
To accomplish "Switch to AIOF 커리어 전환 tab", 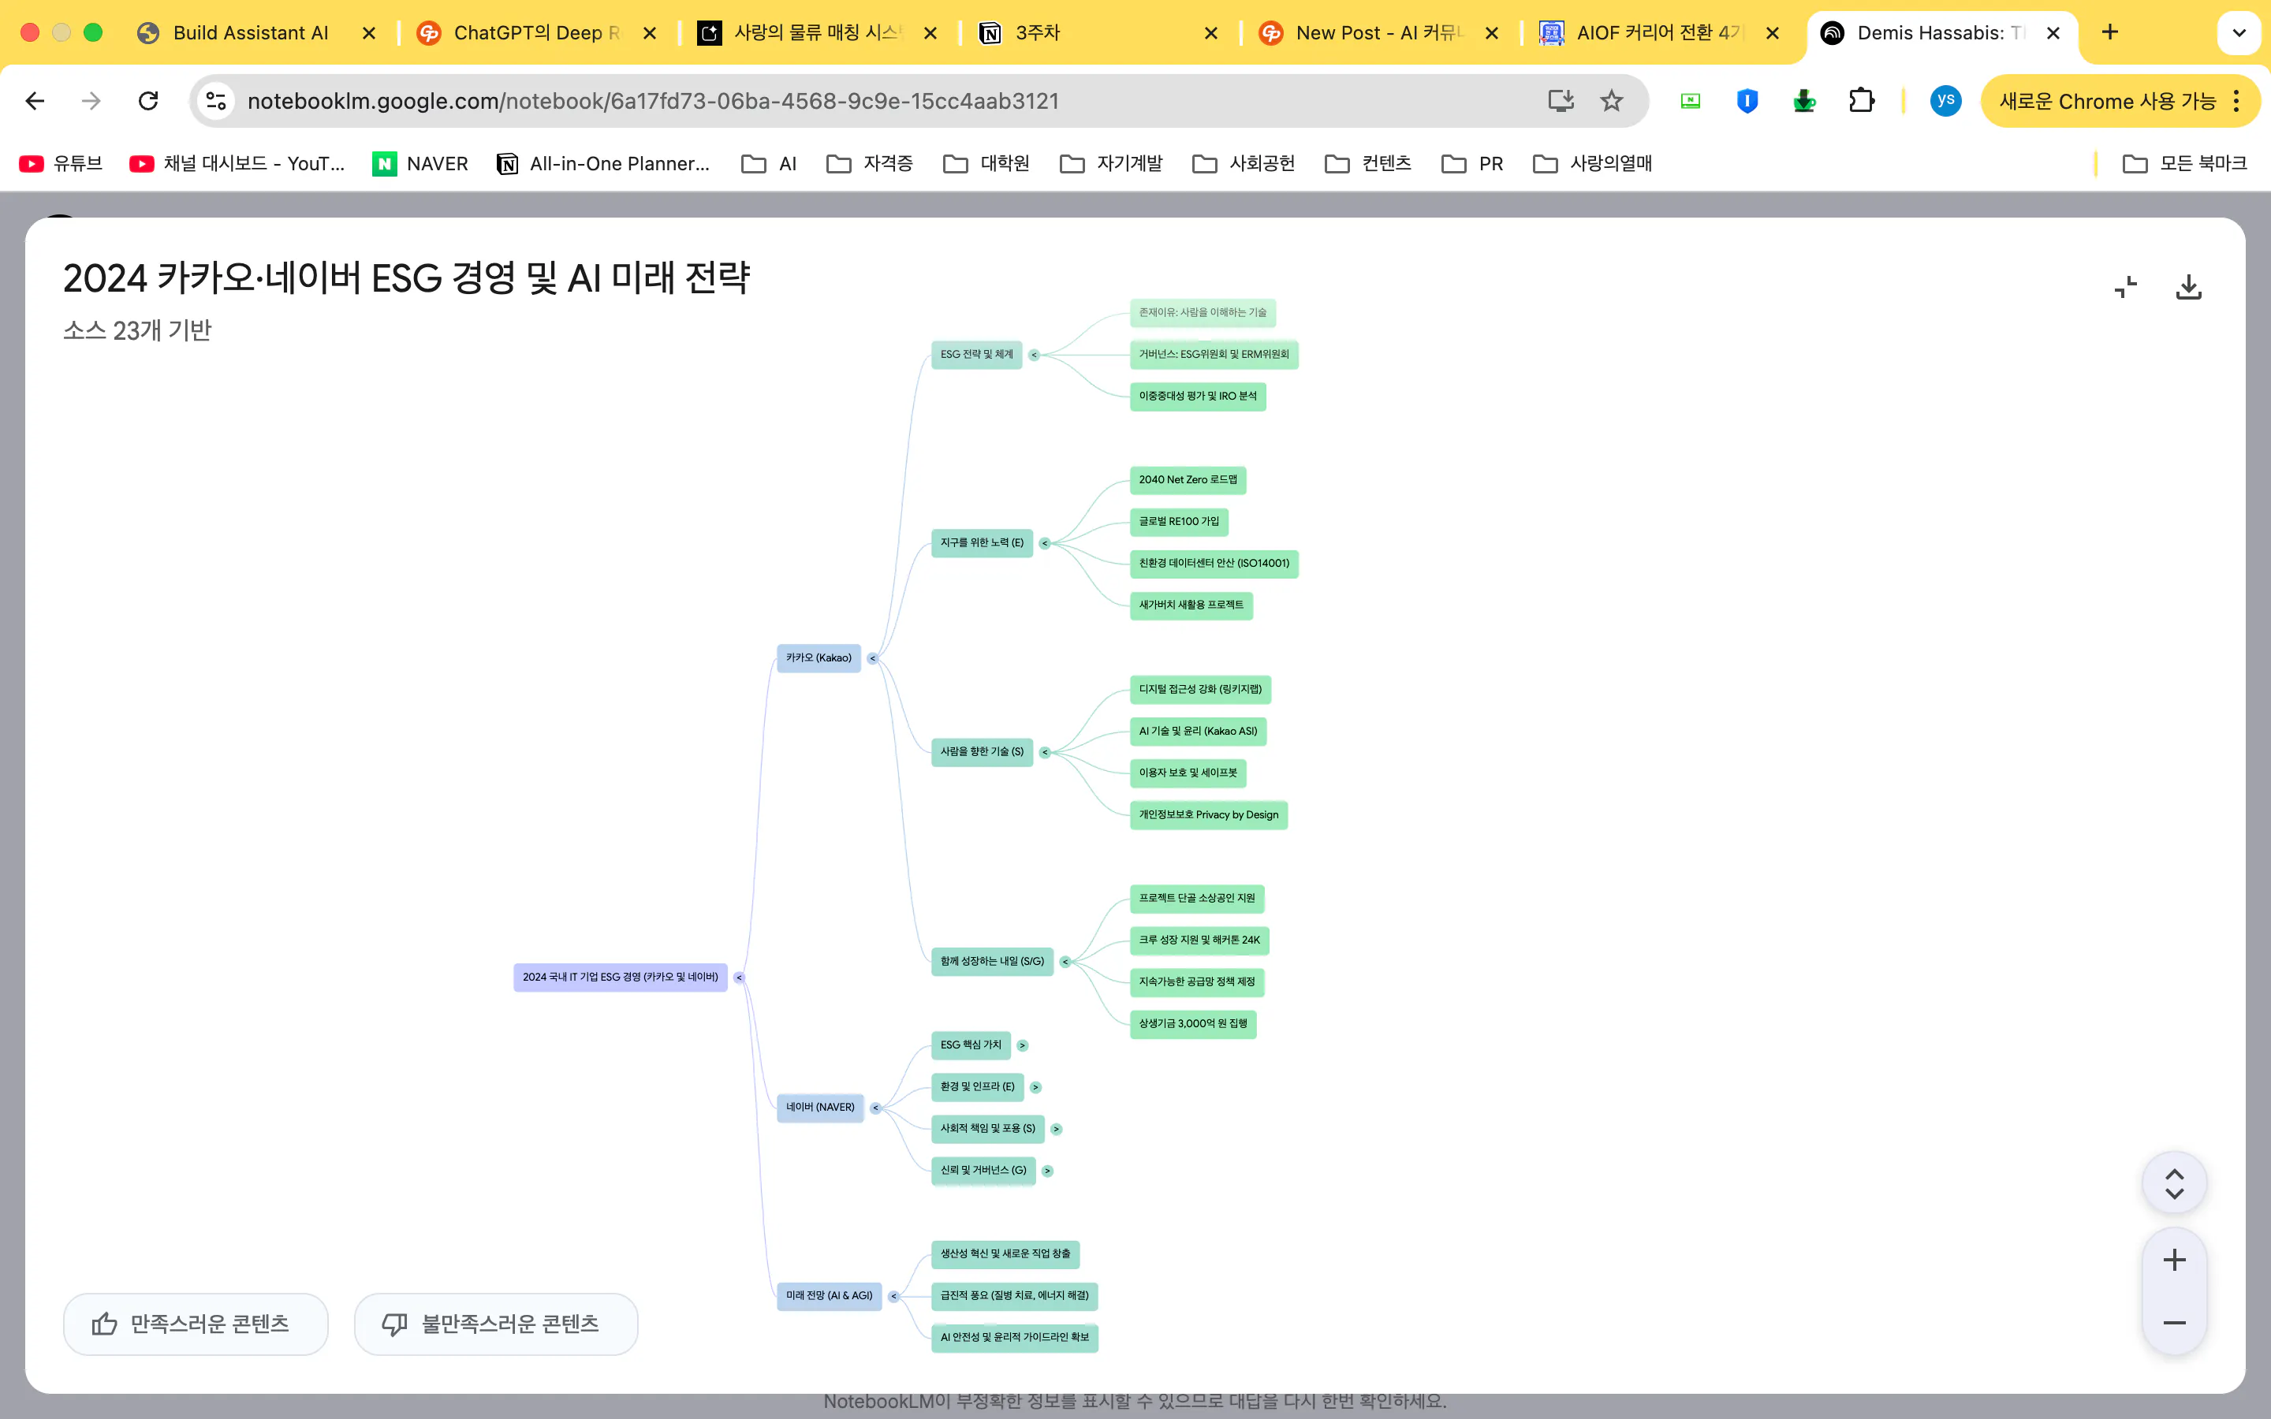I will tap(1659, 33).
